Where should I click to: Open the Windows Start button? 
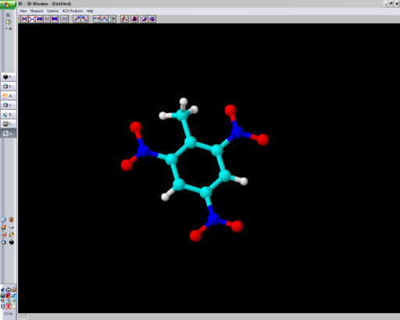[8, 5]
